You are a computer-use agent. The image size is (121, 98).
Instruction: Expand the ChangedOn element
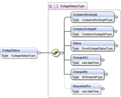[103, 60]
